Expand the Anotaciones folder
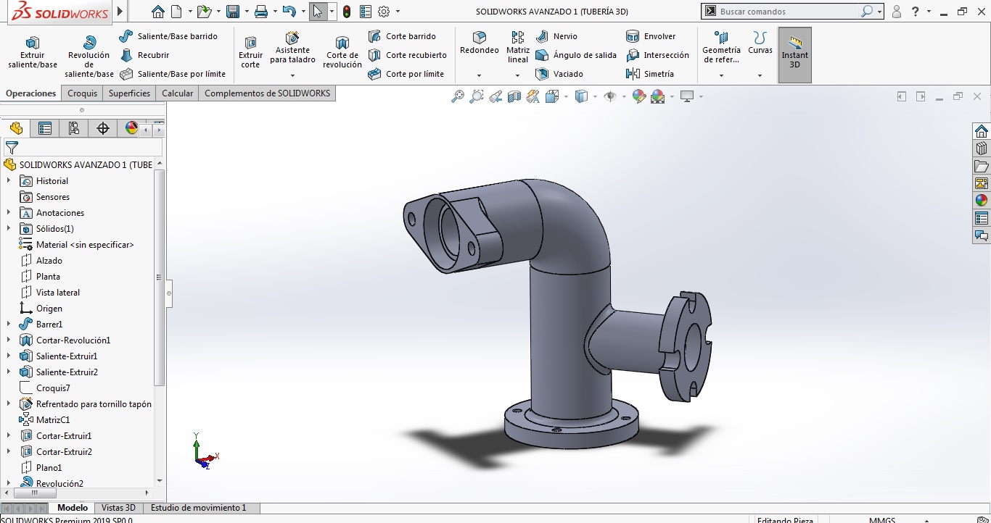The height and width of the screenshot is (523, 991). click(x=9, y=213)
